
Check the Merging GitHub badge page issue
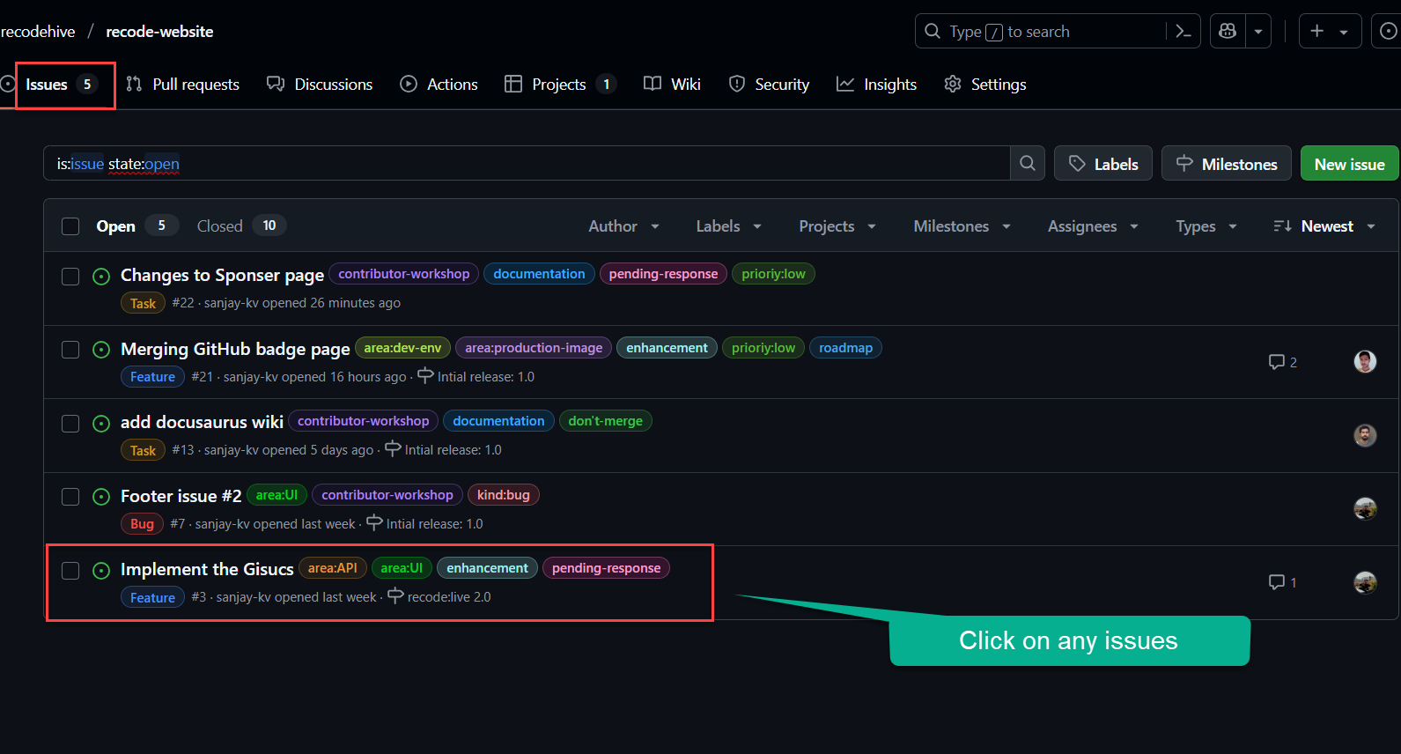pyautogui.click(x=70, y=350)
